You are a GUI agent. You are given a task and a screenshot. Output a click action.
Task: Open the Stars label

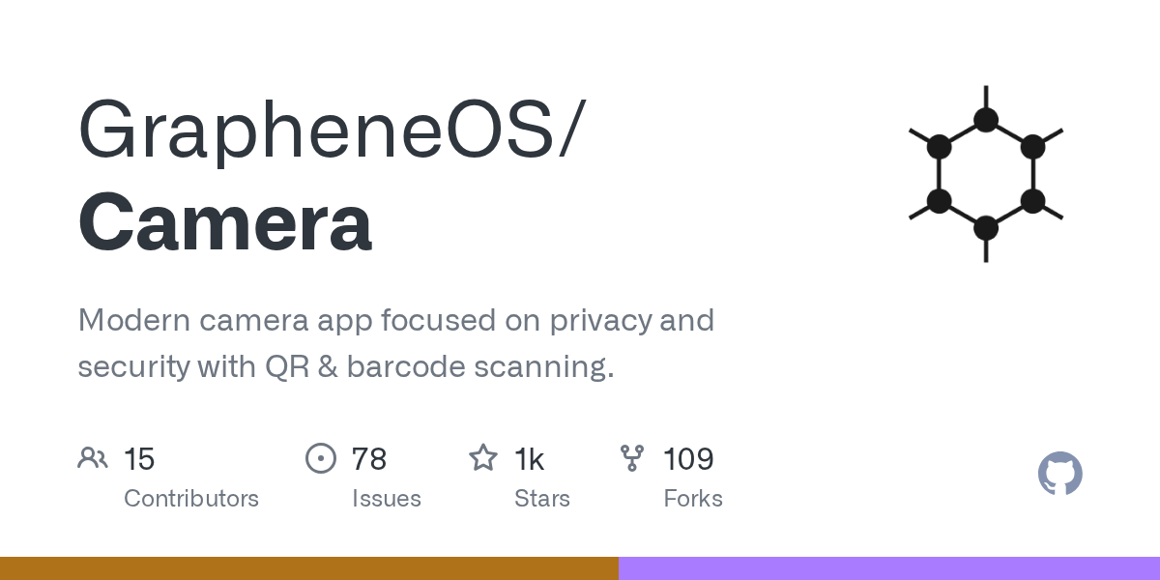point(542,499)
